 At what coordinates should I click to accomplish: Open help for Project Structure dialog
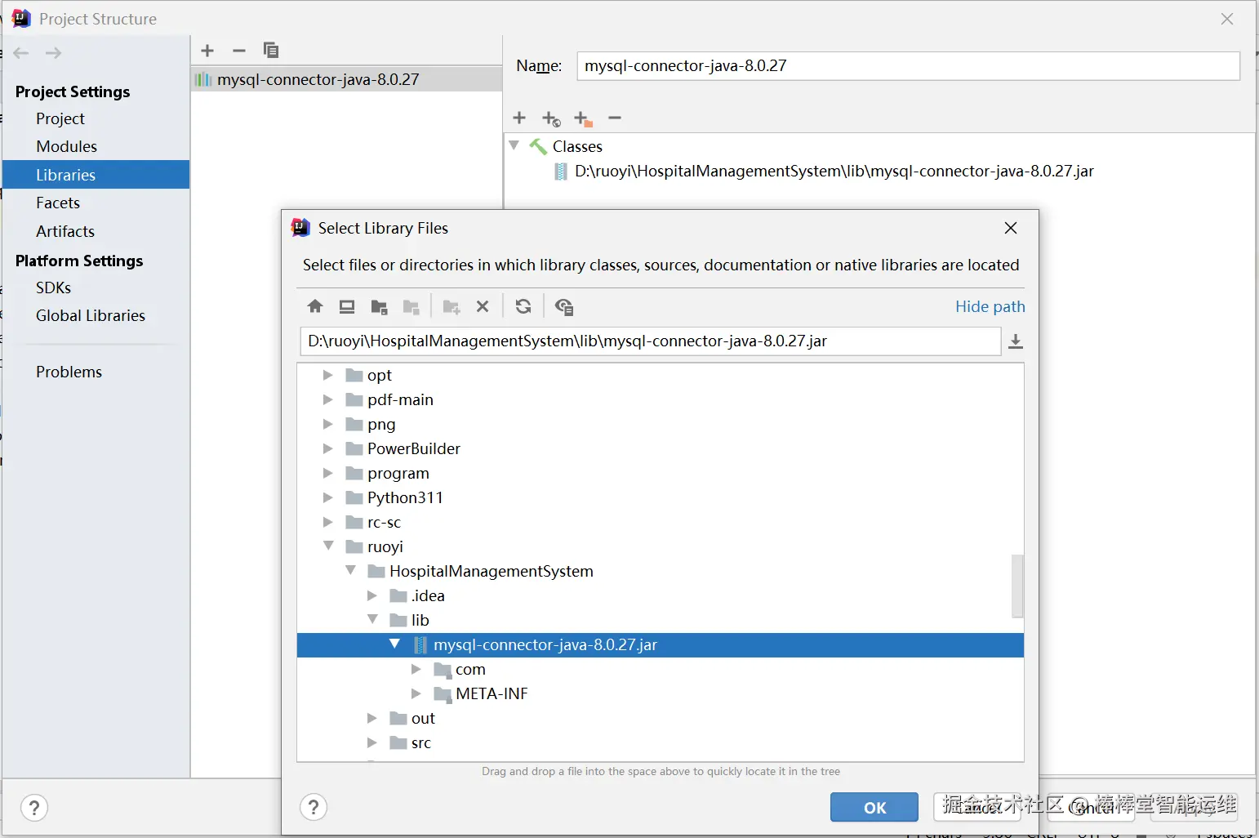(x=34, y=809)
